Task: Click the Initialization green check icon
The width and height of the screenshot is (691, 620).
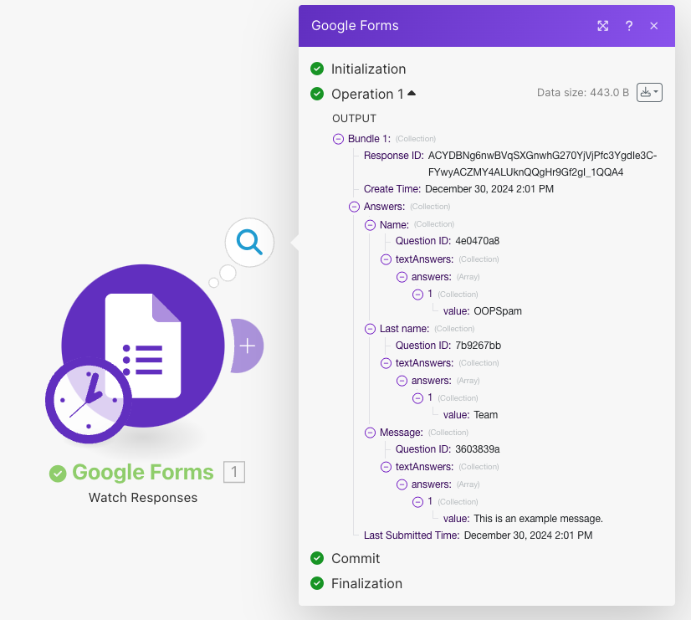Action: (x=317, y=69)
